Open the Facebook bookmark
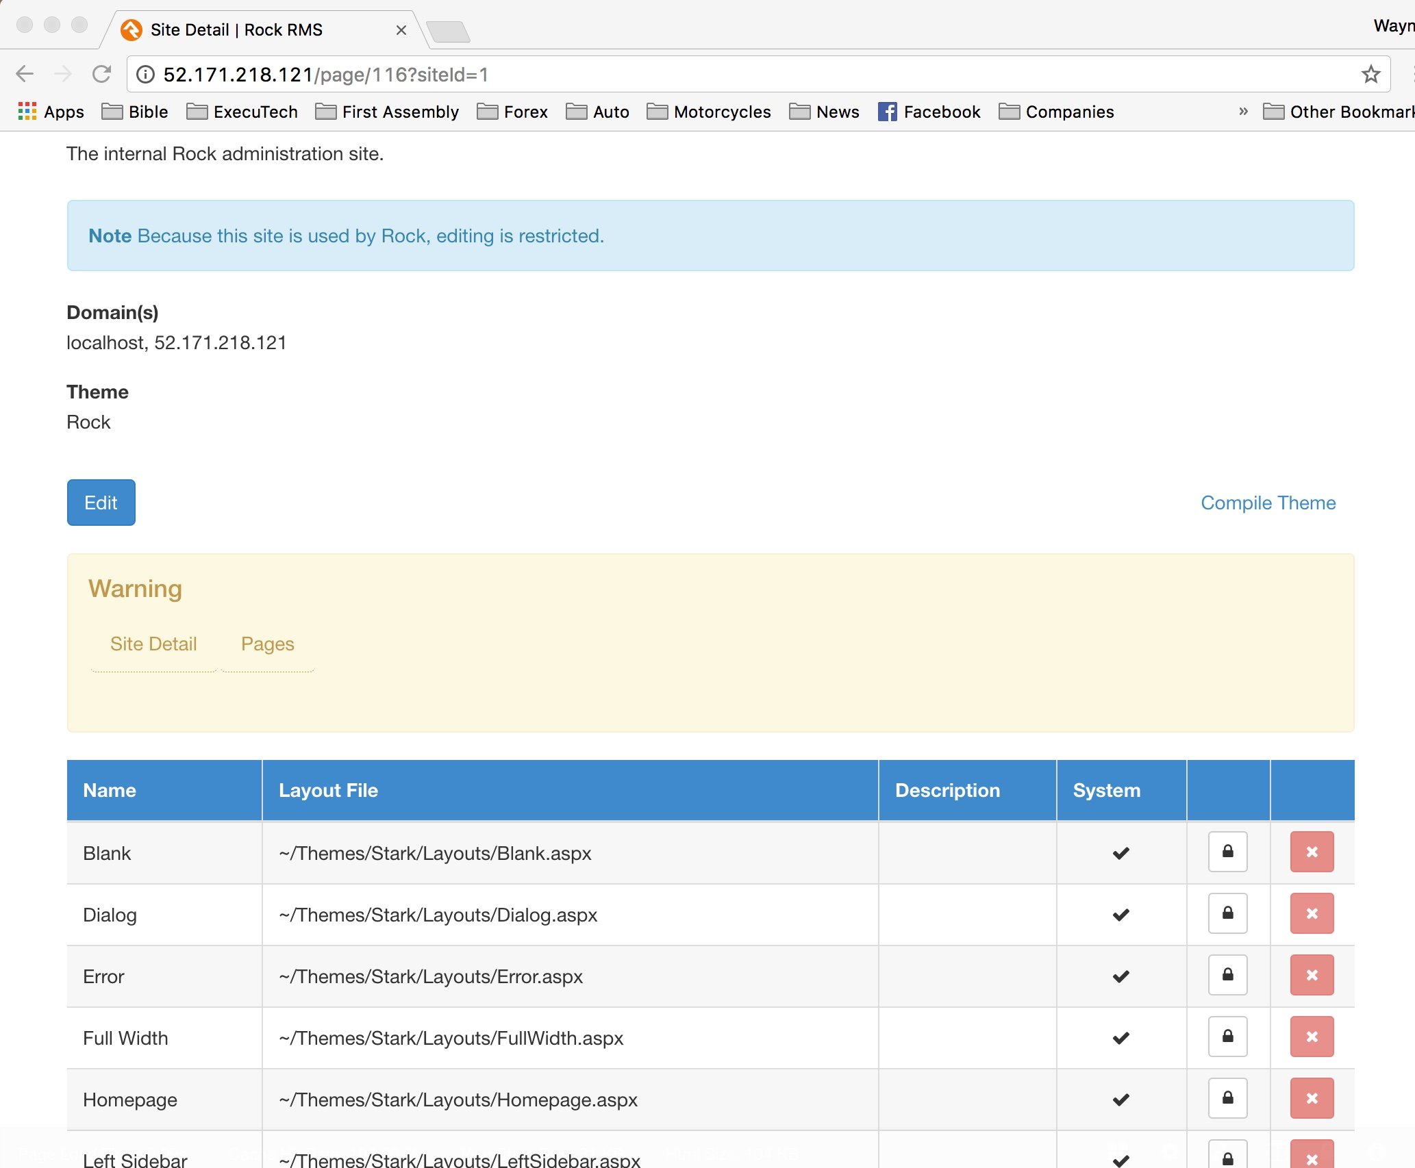1415x1168 pixels. [x=929, y=112]
